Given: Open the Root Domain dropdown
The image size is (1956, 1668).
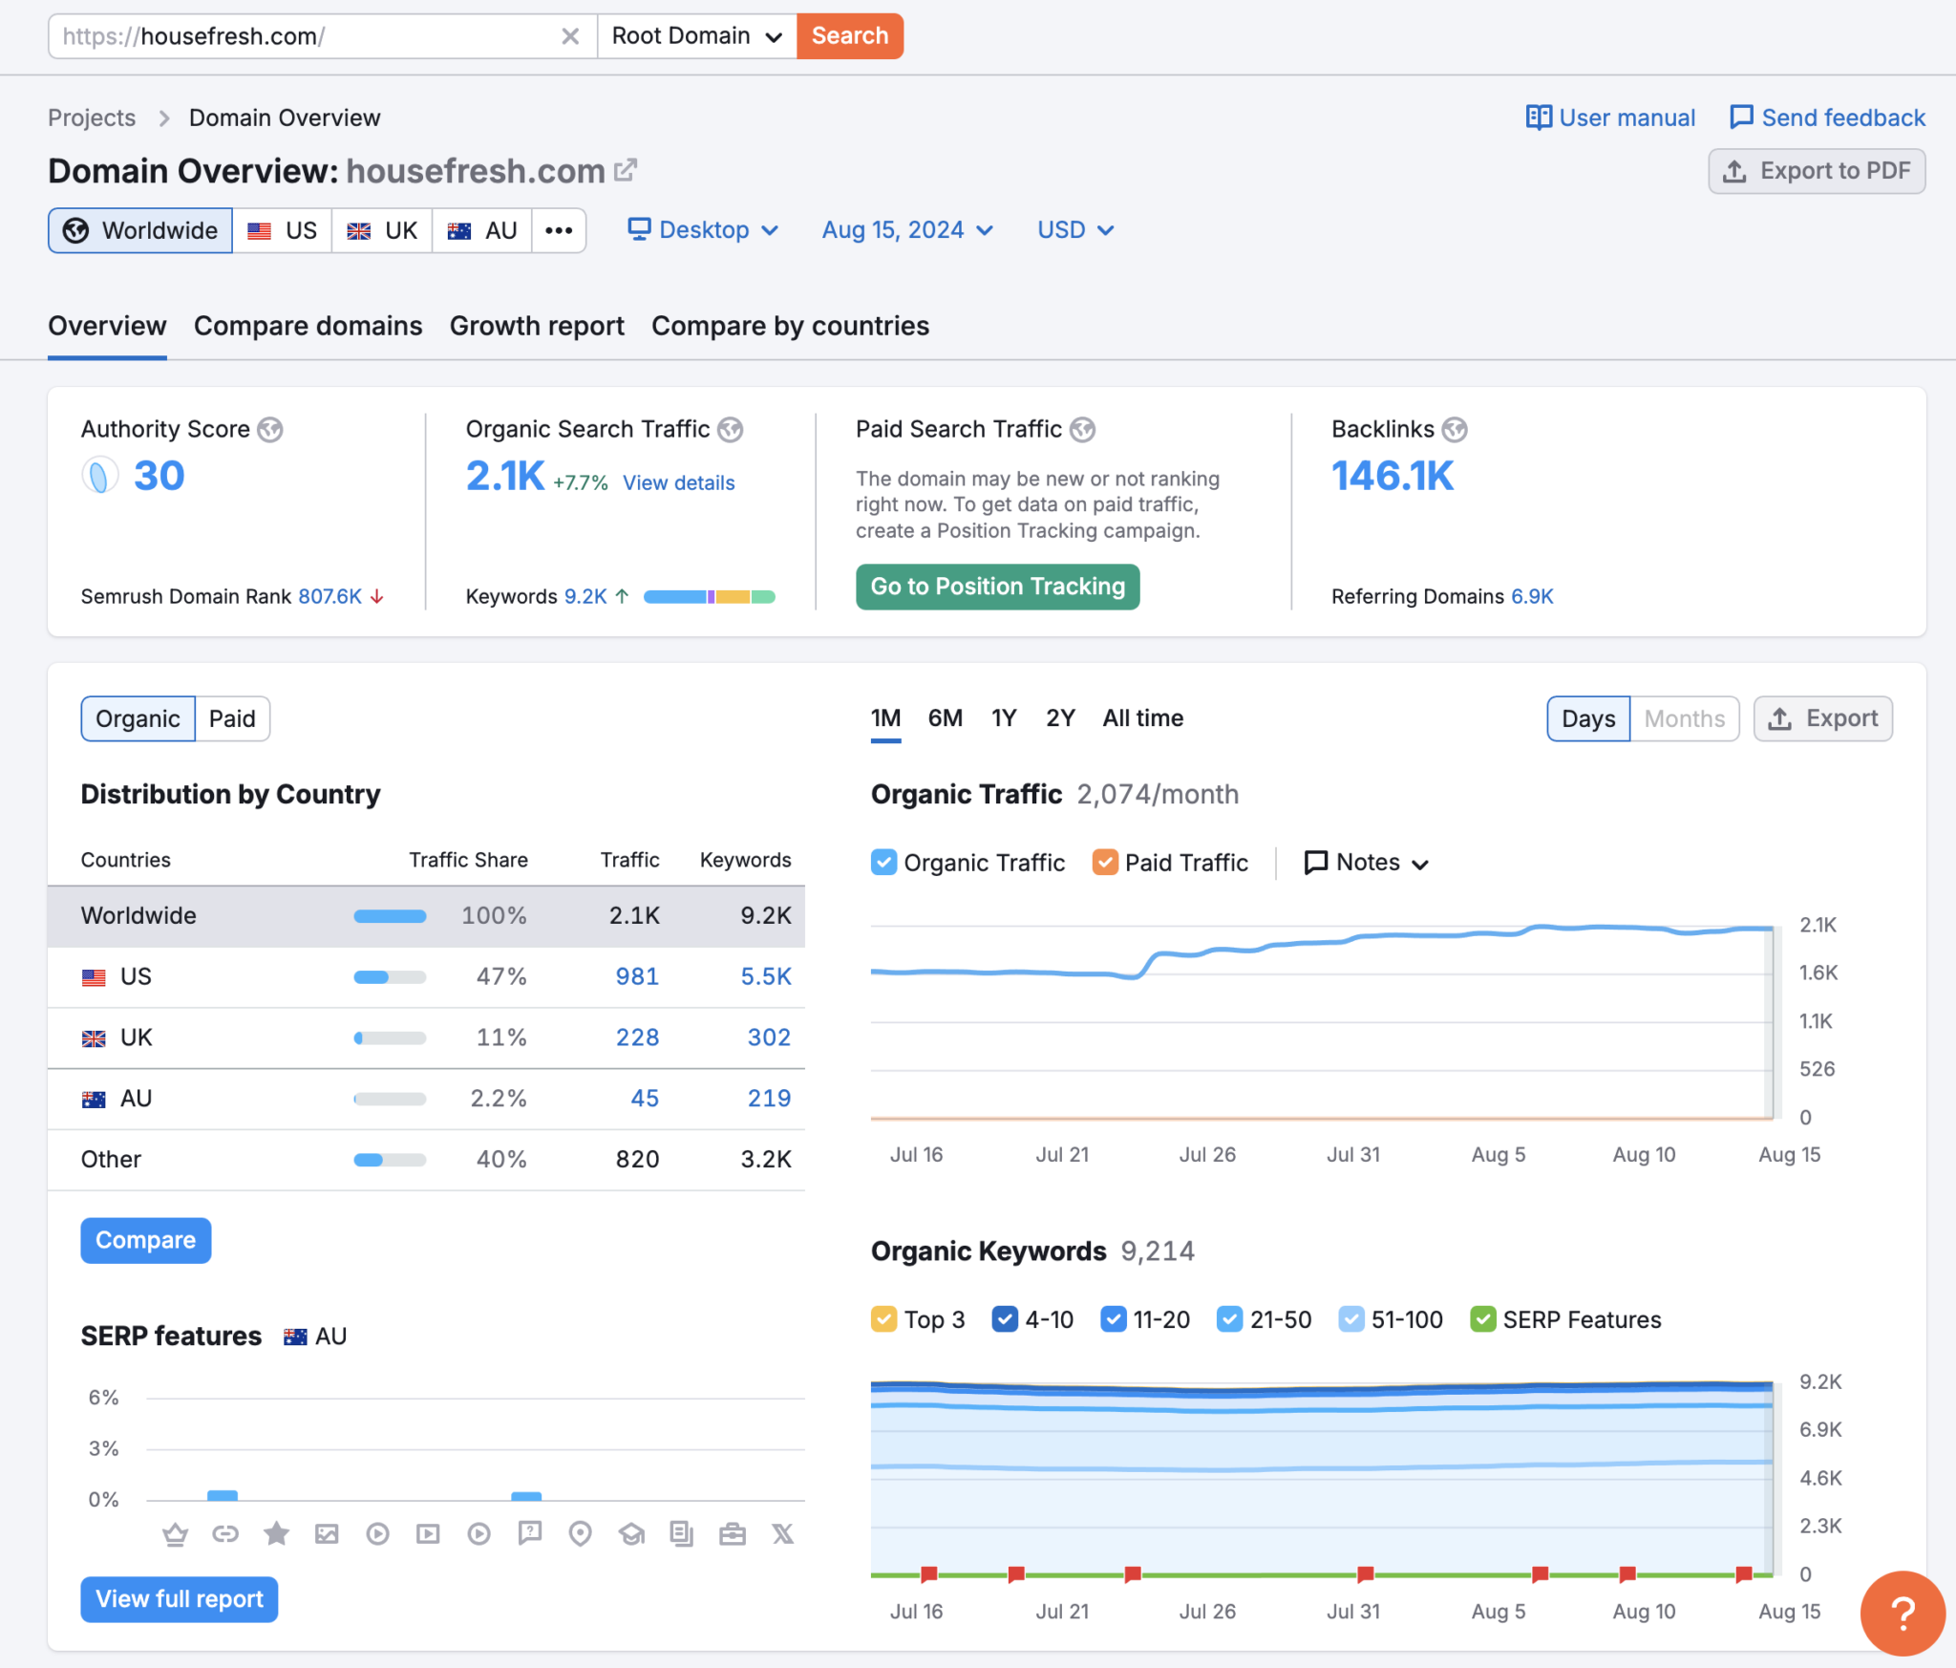Looking at the screenshot, I should [696, 36].
